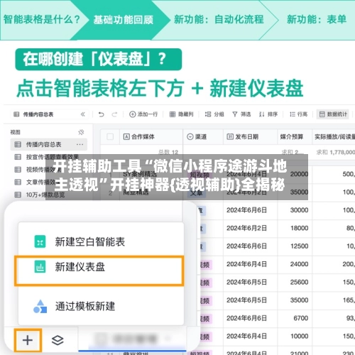Click the 实际播放/阅读量 column header
355x355 pixels.
pos(334,136)
